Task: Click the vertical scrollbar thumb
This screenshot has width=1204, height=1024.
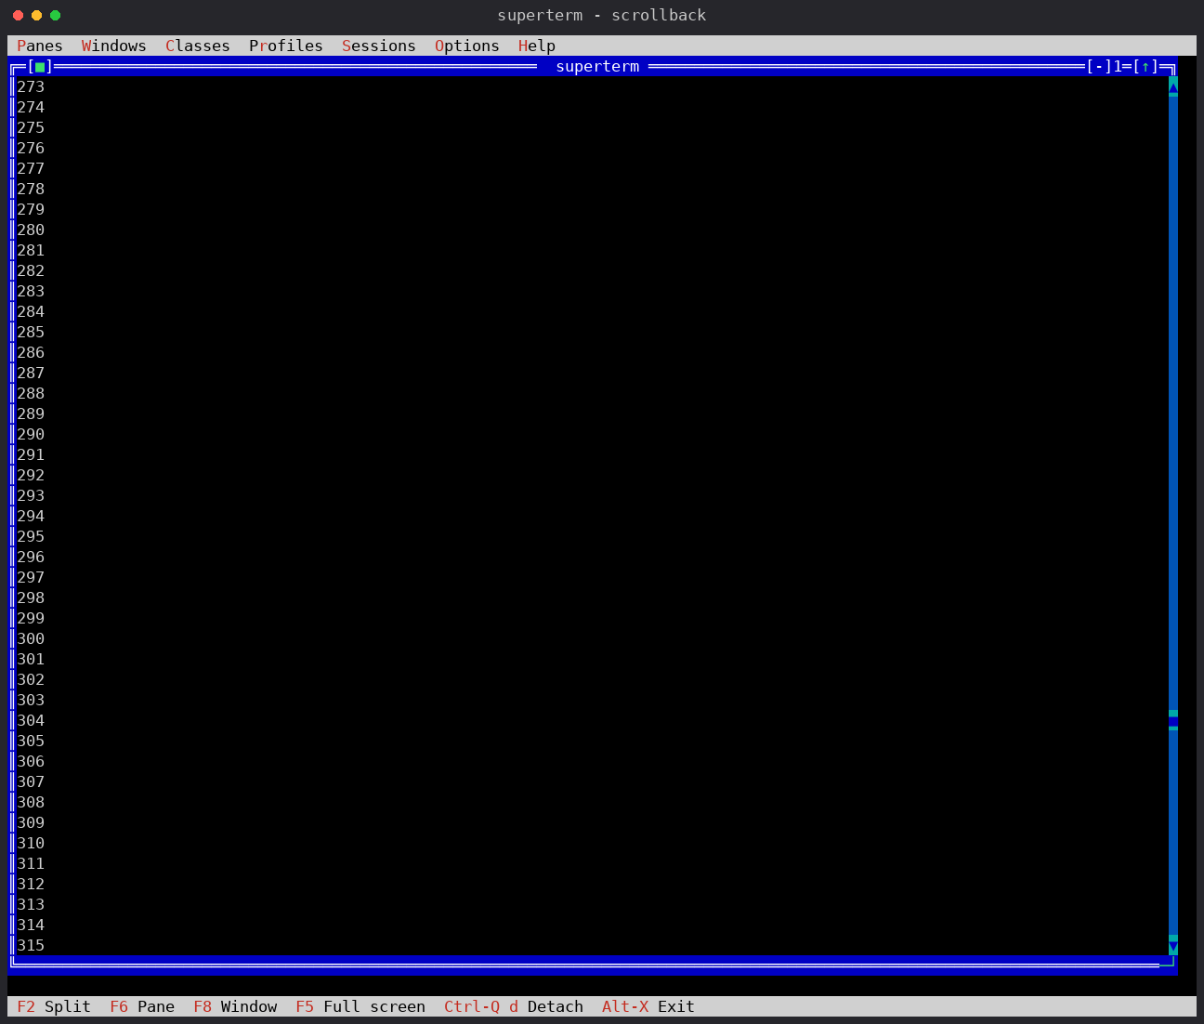Action: click(x=1173, y=720)
